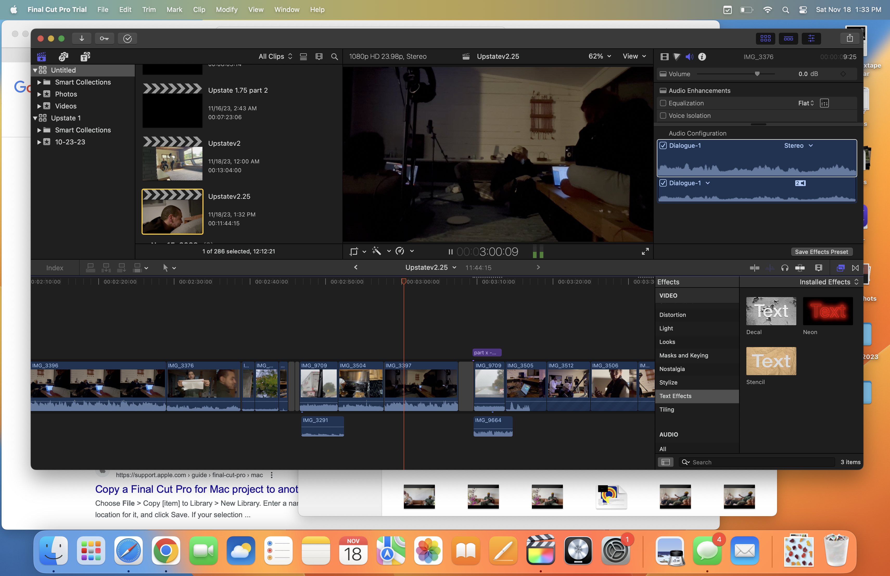The image size is (890, 576).
Task: Uncheck the first Dialogue-1 Stereo checkbox
Action: [663, 146]
